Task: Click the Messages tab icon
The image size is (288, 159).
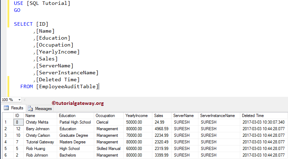Action: (x=30, y=109)
